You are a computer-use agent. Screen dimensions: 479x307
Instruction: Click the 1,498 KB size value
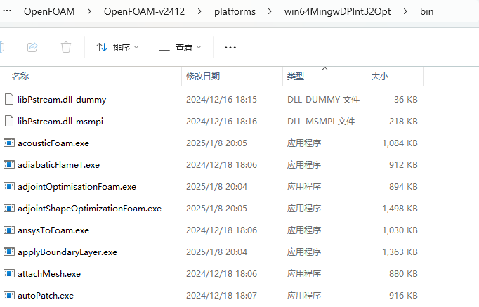point(400,209)
